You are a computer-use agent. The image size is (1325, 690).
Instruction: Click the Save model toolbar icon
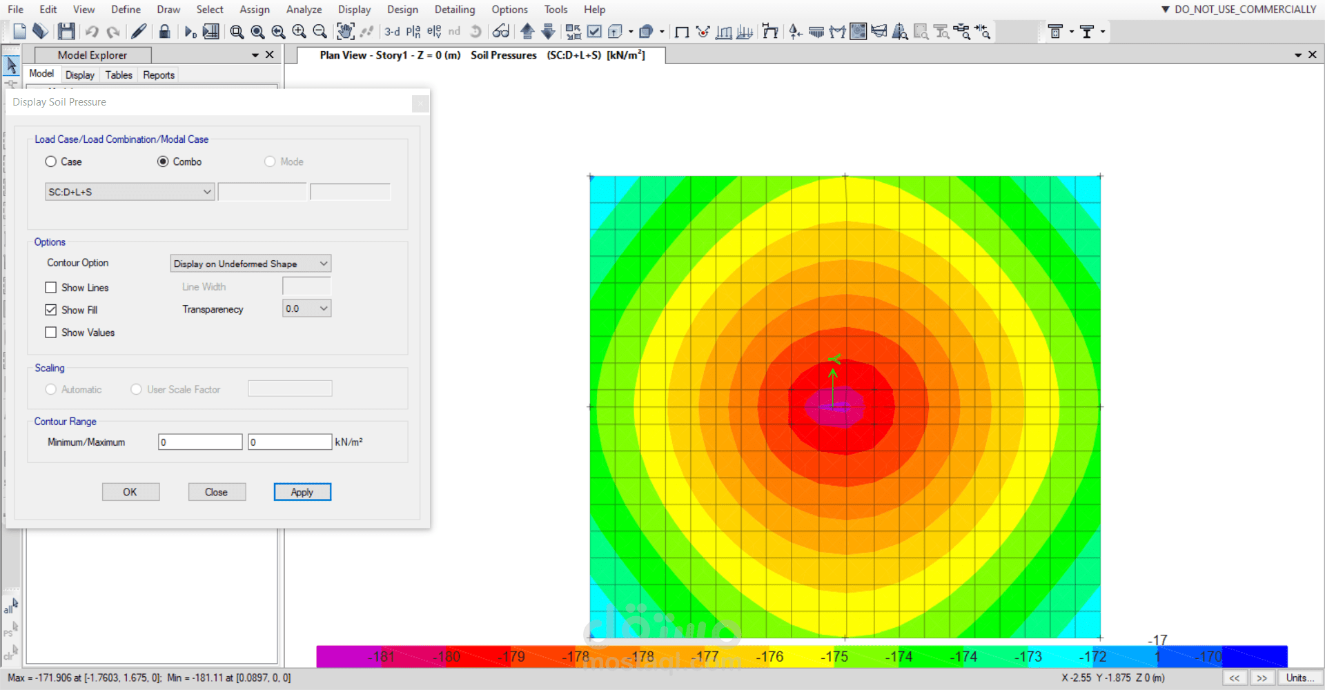pyautogui.click(x=66, y=31)
